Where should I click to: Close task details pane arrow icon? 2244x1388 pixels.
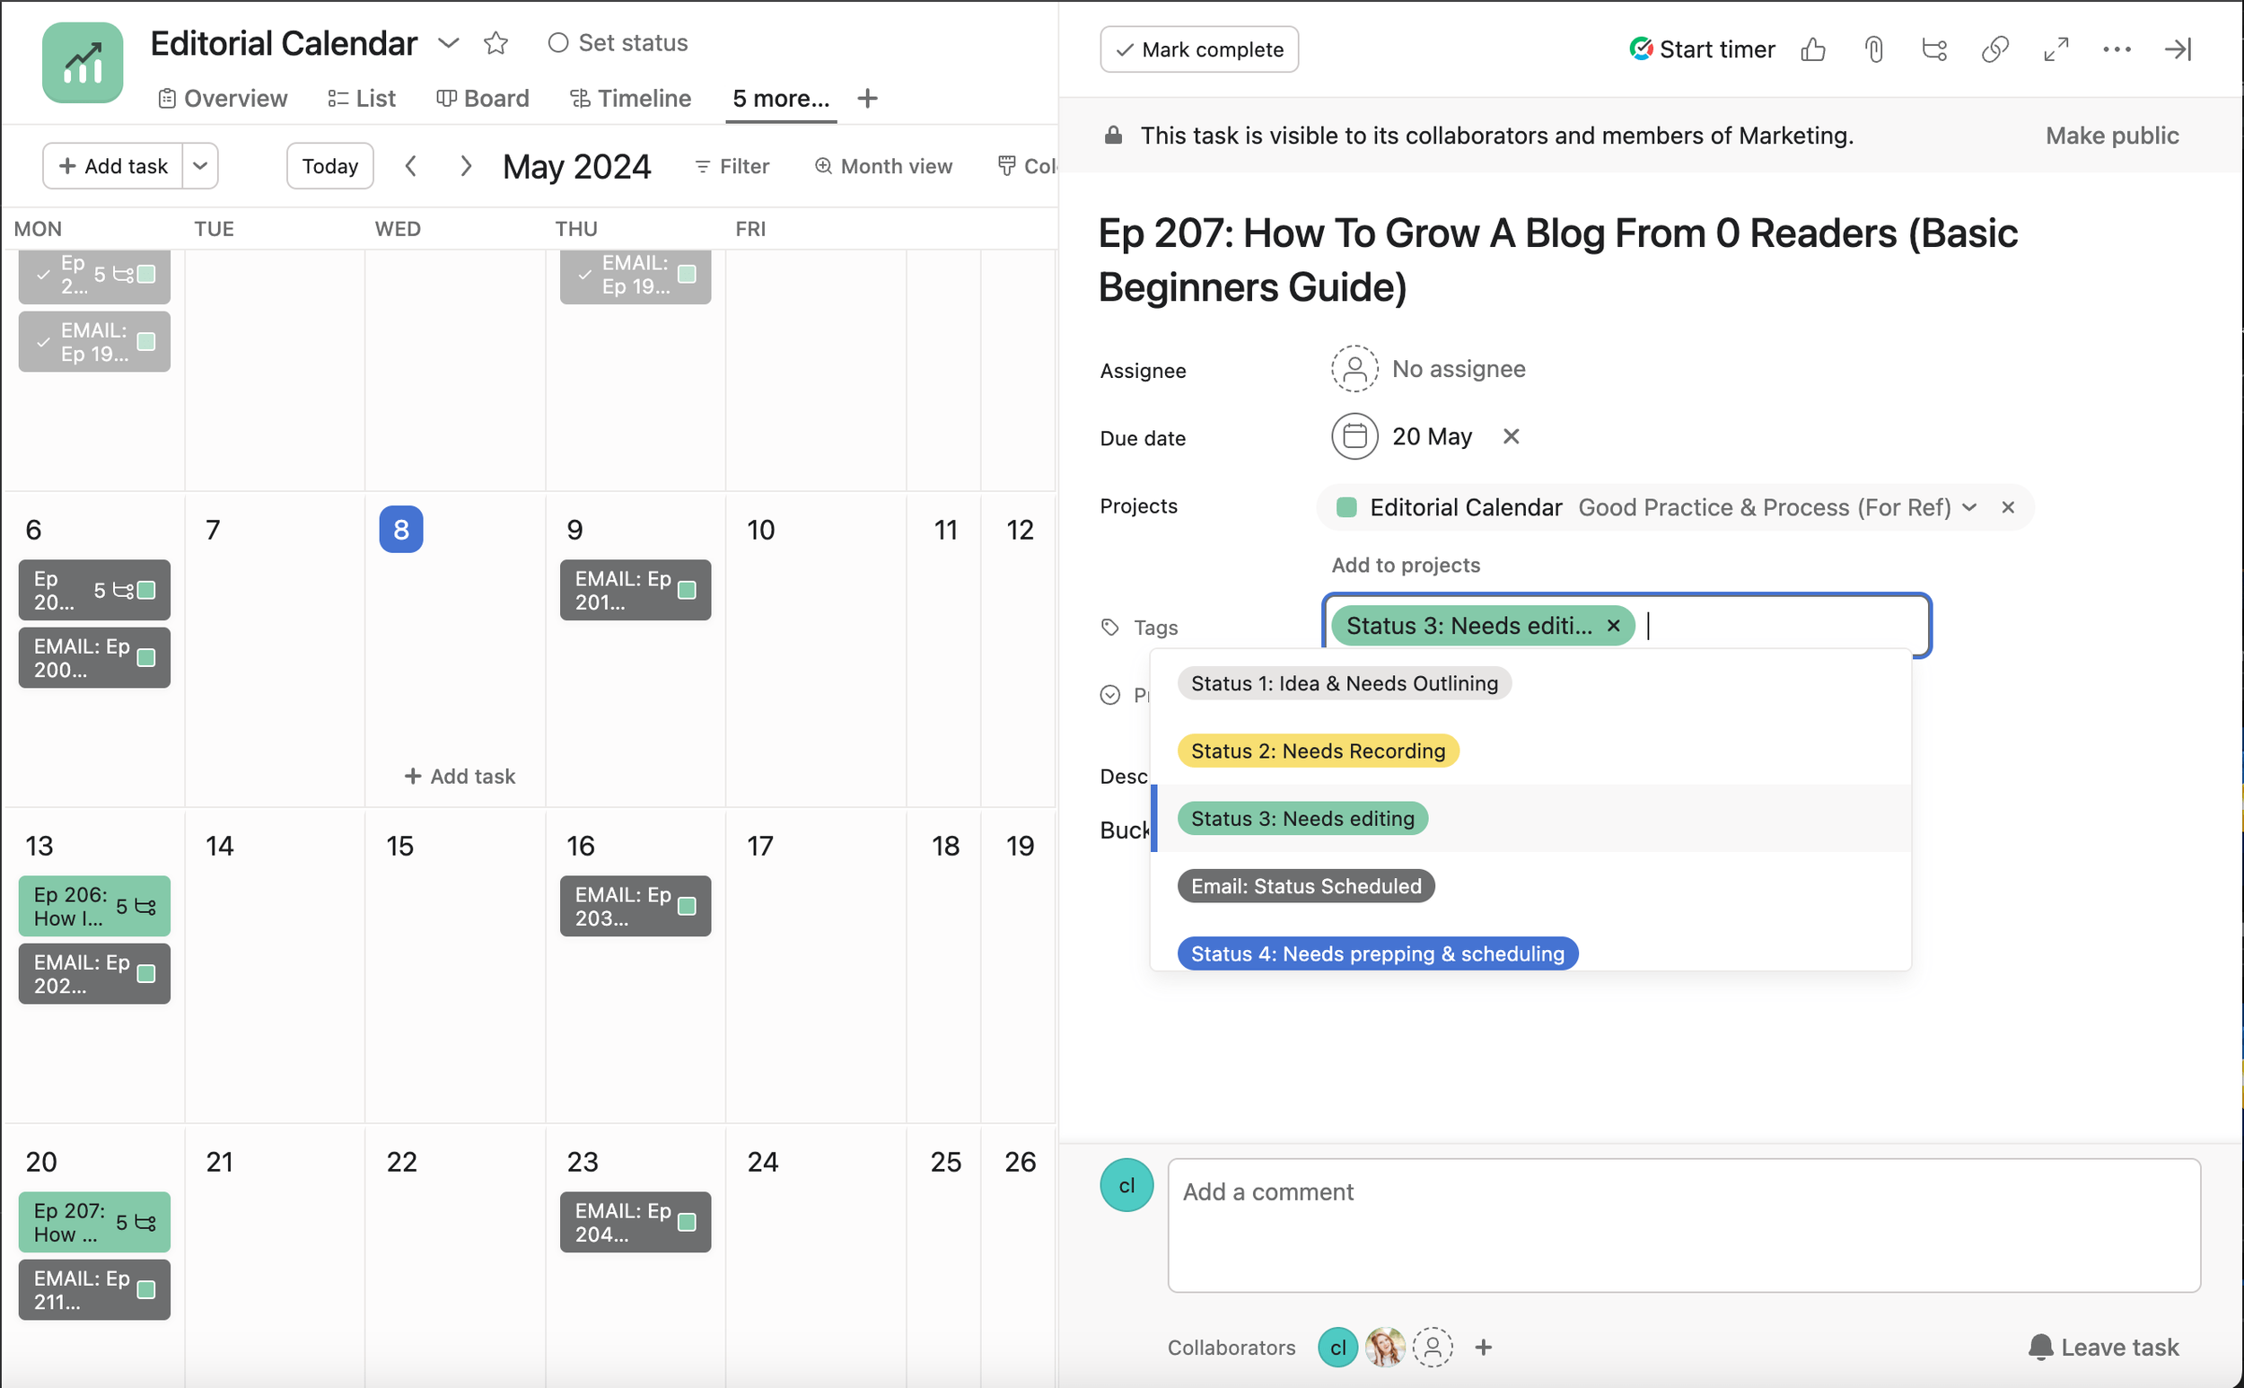click(2177, 49)
